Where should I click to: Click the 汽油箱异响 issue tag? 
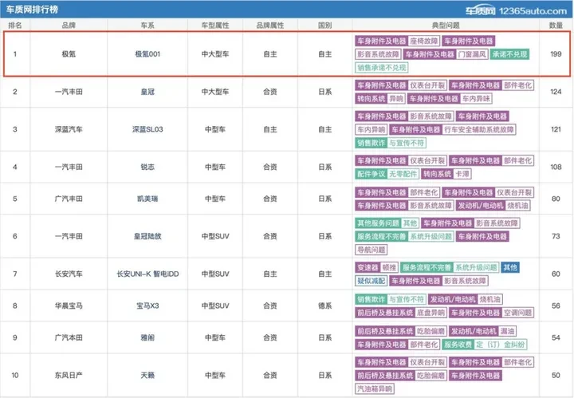point(375,389)
